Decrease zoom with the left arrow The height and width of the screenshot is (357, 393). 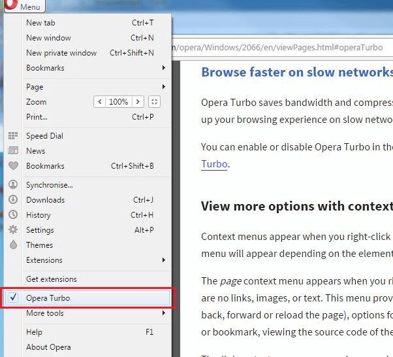(x=99, y=102)
